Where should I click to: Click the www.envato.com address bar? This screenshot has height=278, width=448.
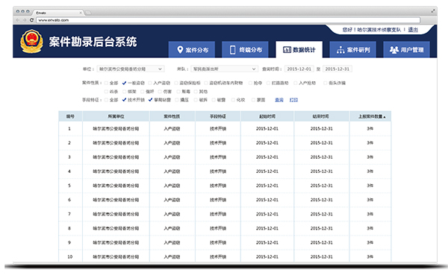[x=228, y=20]
